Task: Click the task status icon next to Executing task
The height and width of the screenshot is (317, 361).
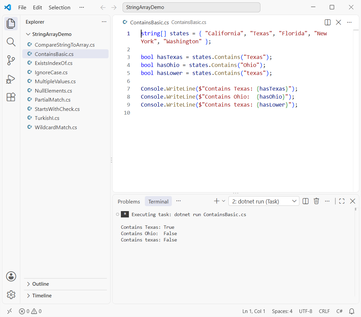Action: point(118,214)
